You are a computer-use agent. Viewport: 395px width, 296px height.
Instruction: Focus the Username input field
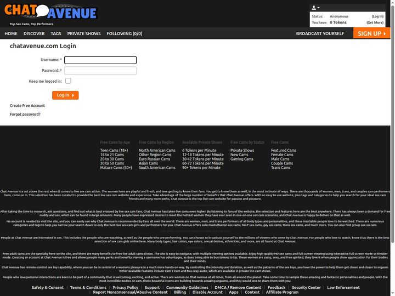click(100, 60)
